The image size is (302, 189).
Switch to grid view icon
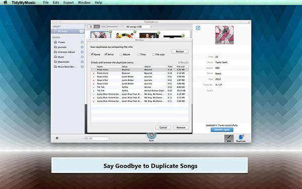click(x=97, y=27)
